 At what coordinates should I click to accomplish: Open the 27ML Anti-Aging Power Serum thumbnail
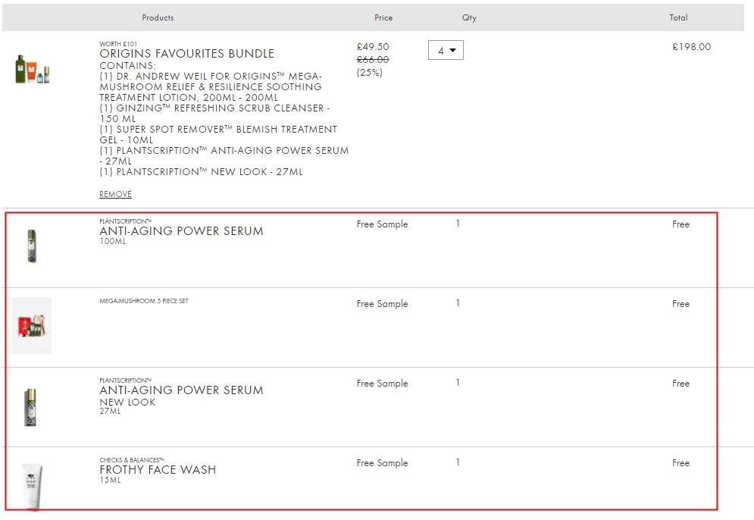coord(30,408)
